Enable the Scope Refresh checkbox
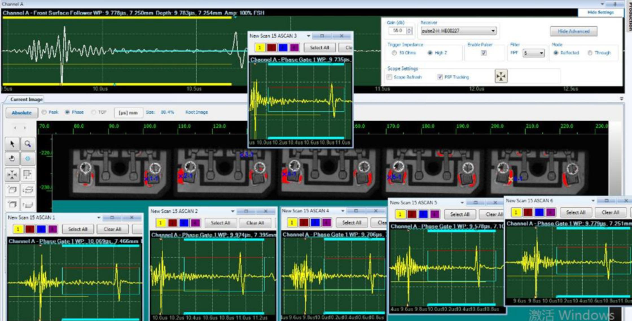 click(390, 77)
